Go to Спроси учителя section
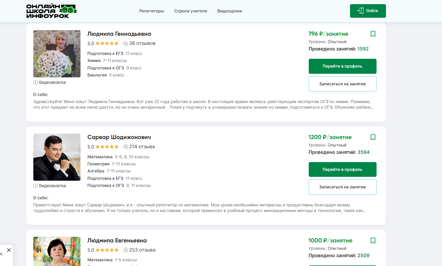442x266 pixels. pyautogui.click(x=190, y=11)
